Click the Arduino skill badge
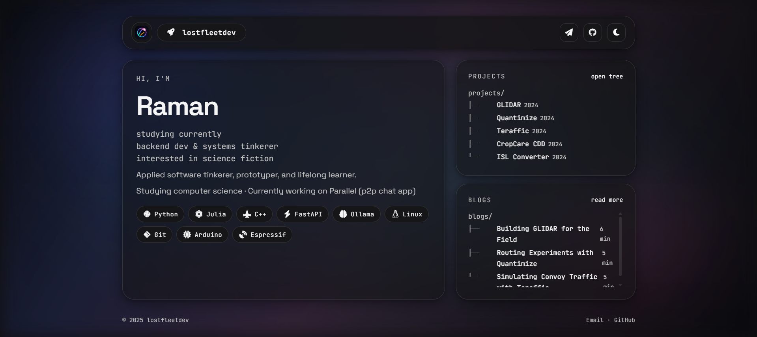Image resolution: width=757 pixels, height=337 pixels. [202, 235]
